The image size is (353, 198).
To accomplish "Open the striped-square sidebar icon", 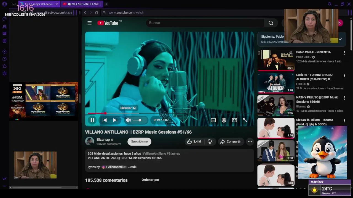I will click(4, 34).
